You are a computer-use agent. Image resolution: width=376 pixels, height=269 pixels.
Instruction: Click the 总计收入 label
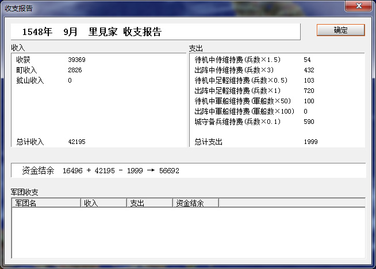pos(30,142)
